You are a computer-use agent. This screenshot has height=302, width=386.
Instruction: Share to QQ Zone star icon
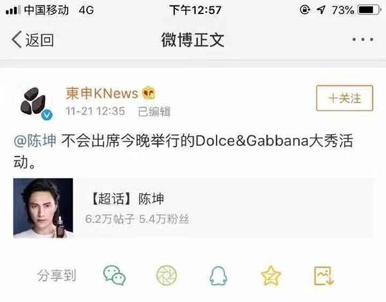pos(271,276)
